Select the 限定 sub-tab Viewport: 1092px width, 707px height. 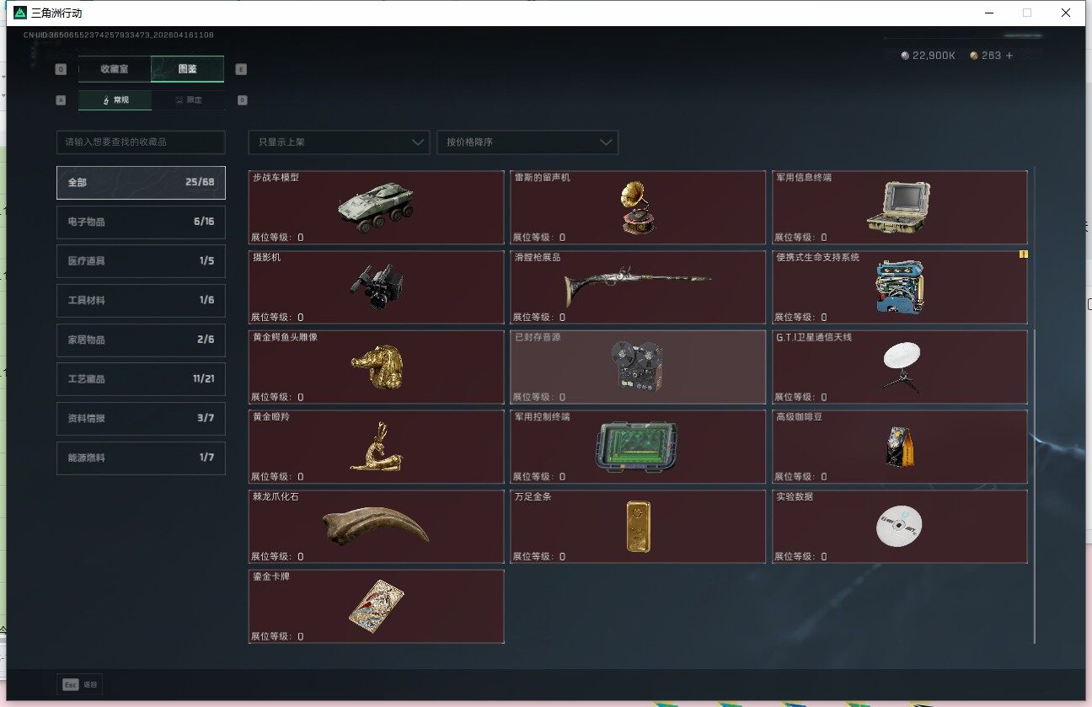coord(187,100)
